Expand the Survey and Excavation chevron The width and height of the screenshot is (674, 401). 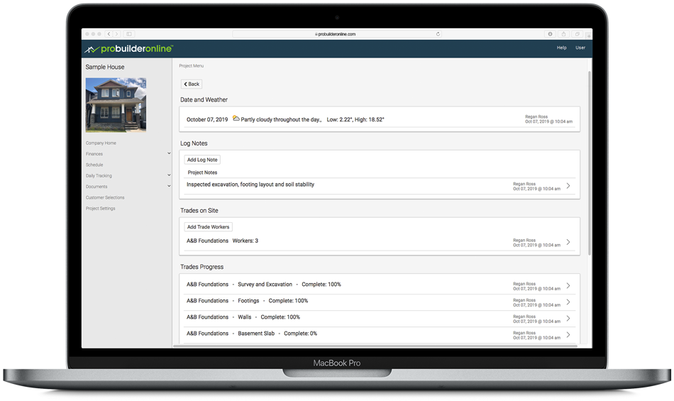[568, 286]
